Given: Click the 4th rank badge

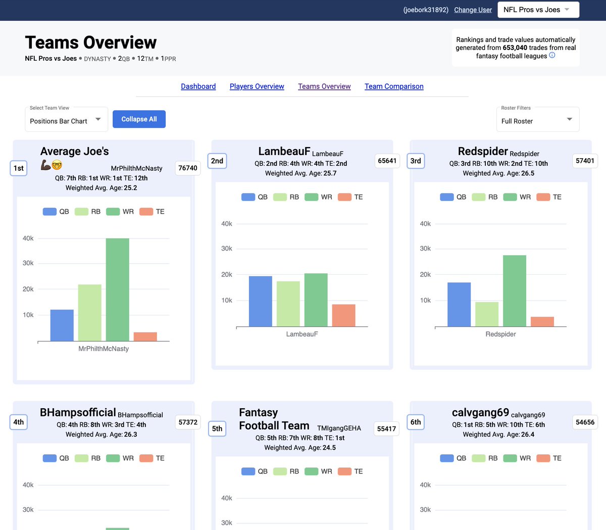Looking at the screenshot, I should point(19,422).
